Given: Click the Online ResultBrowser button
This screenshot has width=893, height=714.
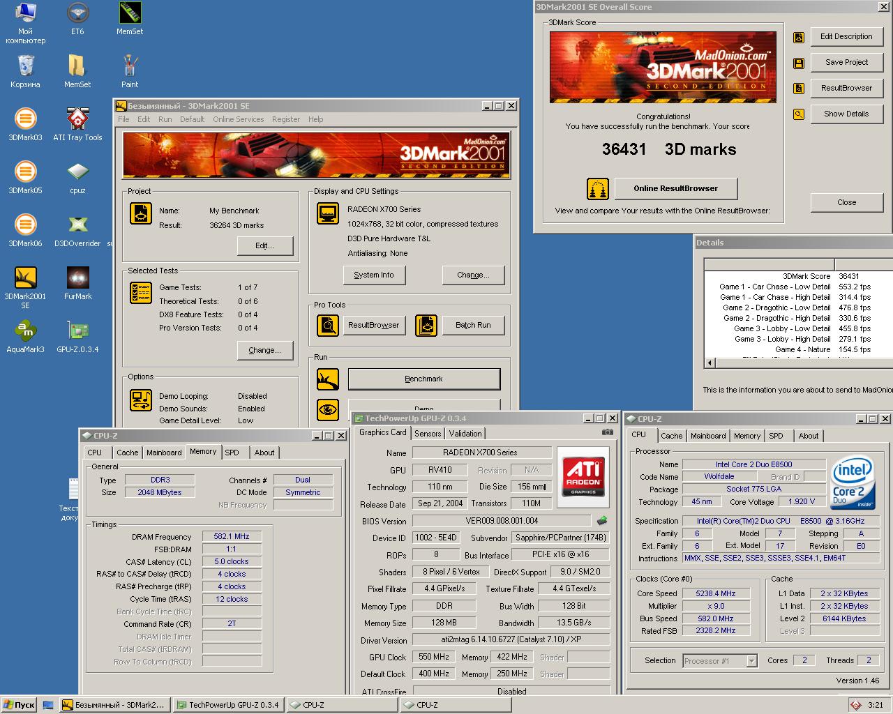Looking at the screenshot, I should click(x=675, y=188).
